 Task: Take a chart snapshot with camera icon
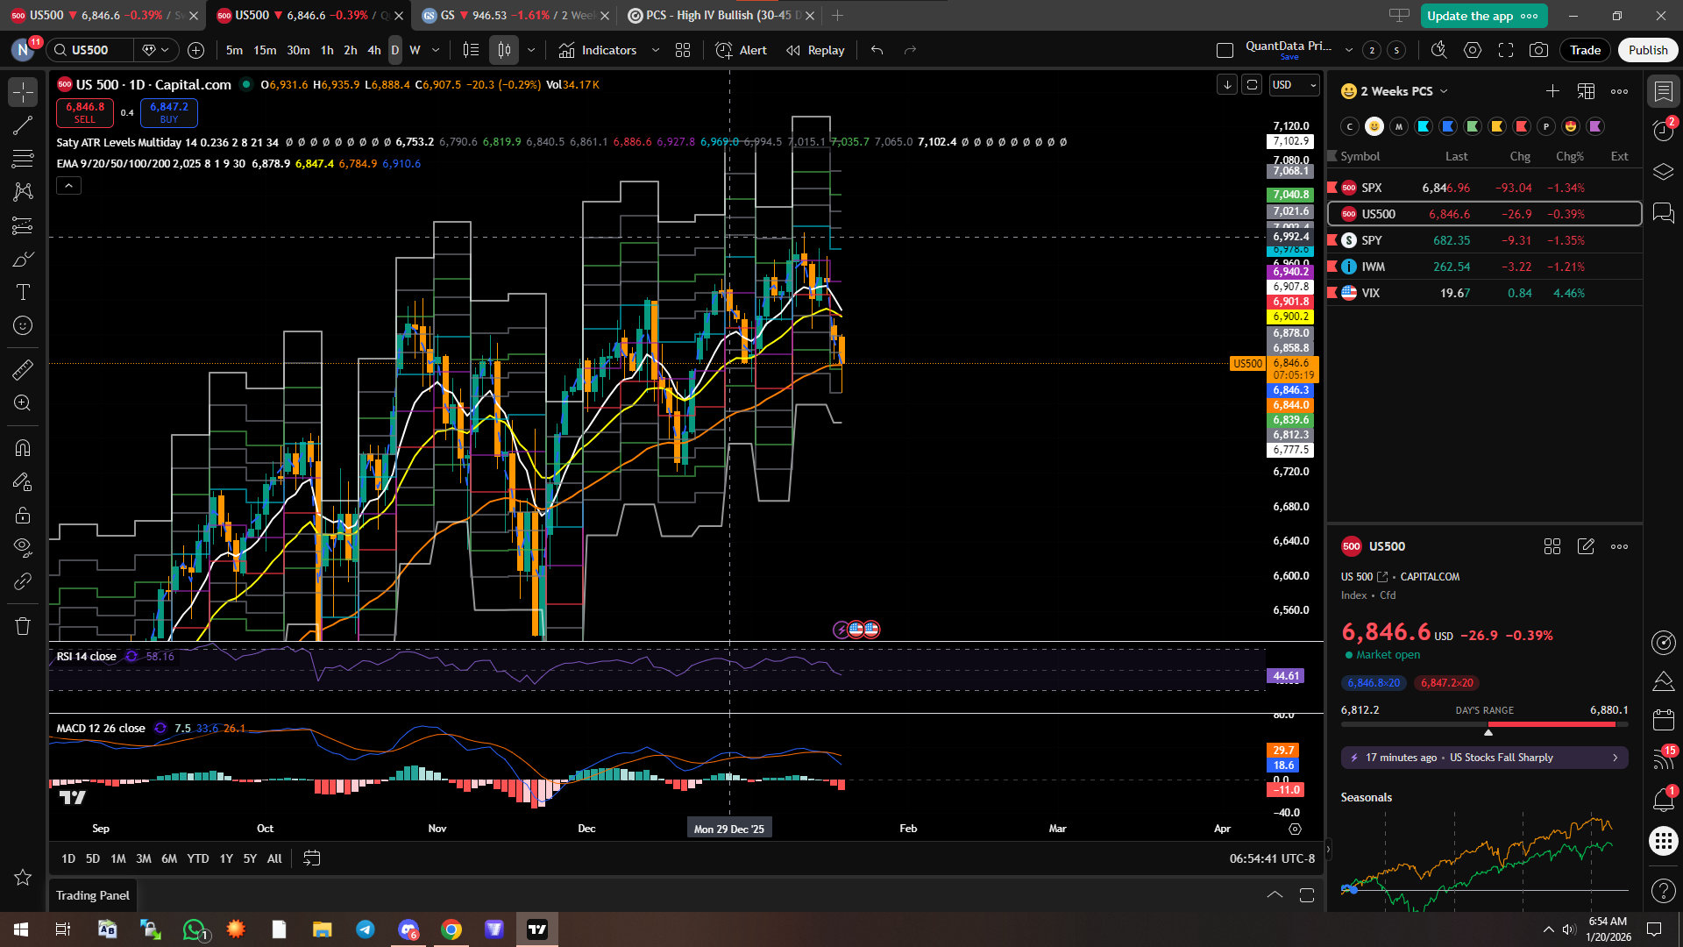[1538, 50]
